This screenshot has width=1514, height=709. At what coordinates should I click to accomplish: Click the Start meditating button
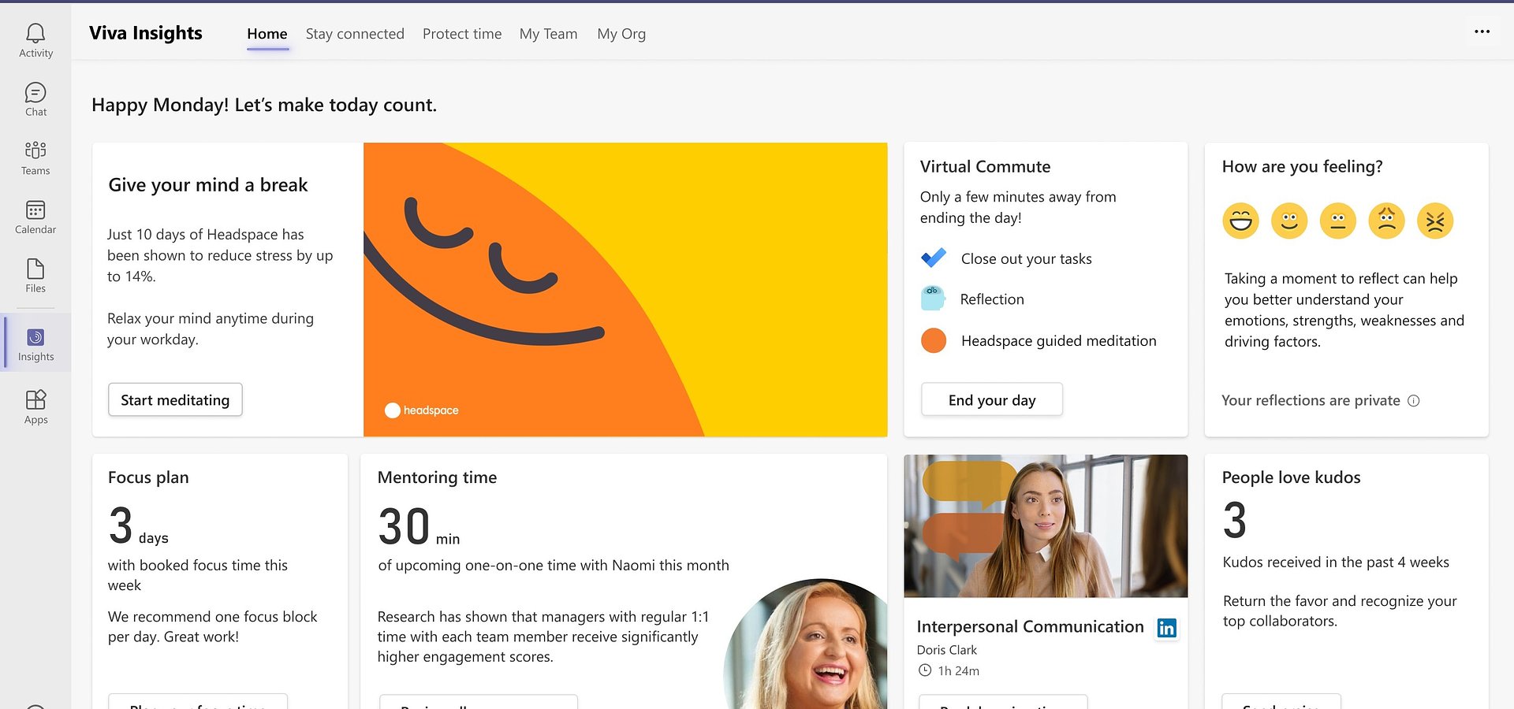point(175,399)
